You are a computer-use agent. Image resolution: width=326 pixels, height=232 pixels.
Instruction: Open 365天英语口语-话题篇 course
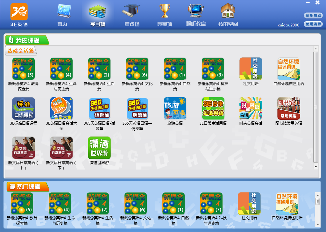99,109
